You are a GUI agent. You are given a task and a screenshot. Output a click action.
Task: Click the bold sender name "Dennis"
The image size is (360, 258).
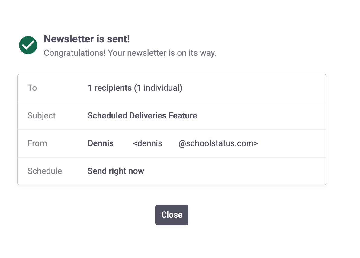tap(101, 143)
